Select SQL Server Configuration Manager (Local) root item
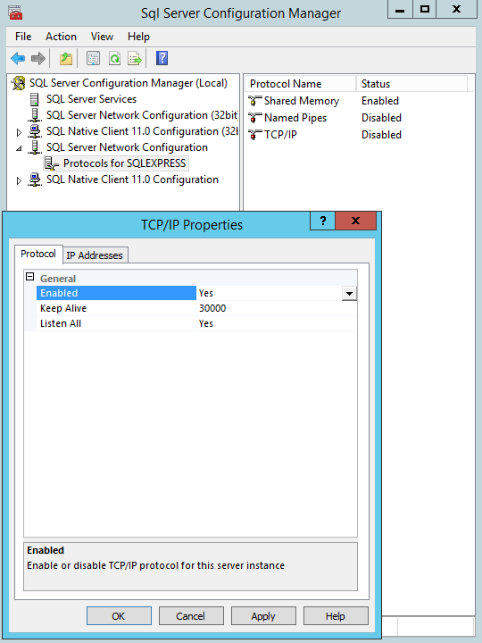Screen dimensions: 482x643 coord(129,83)
